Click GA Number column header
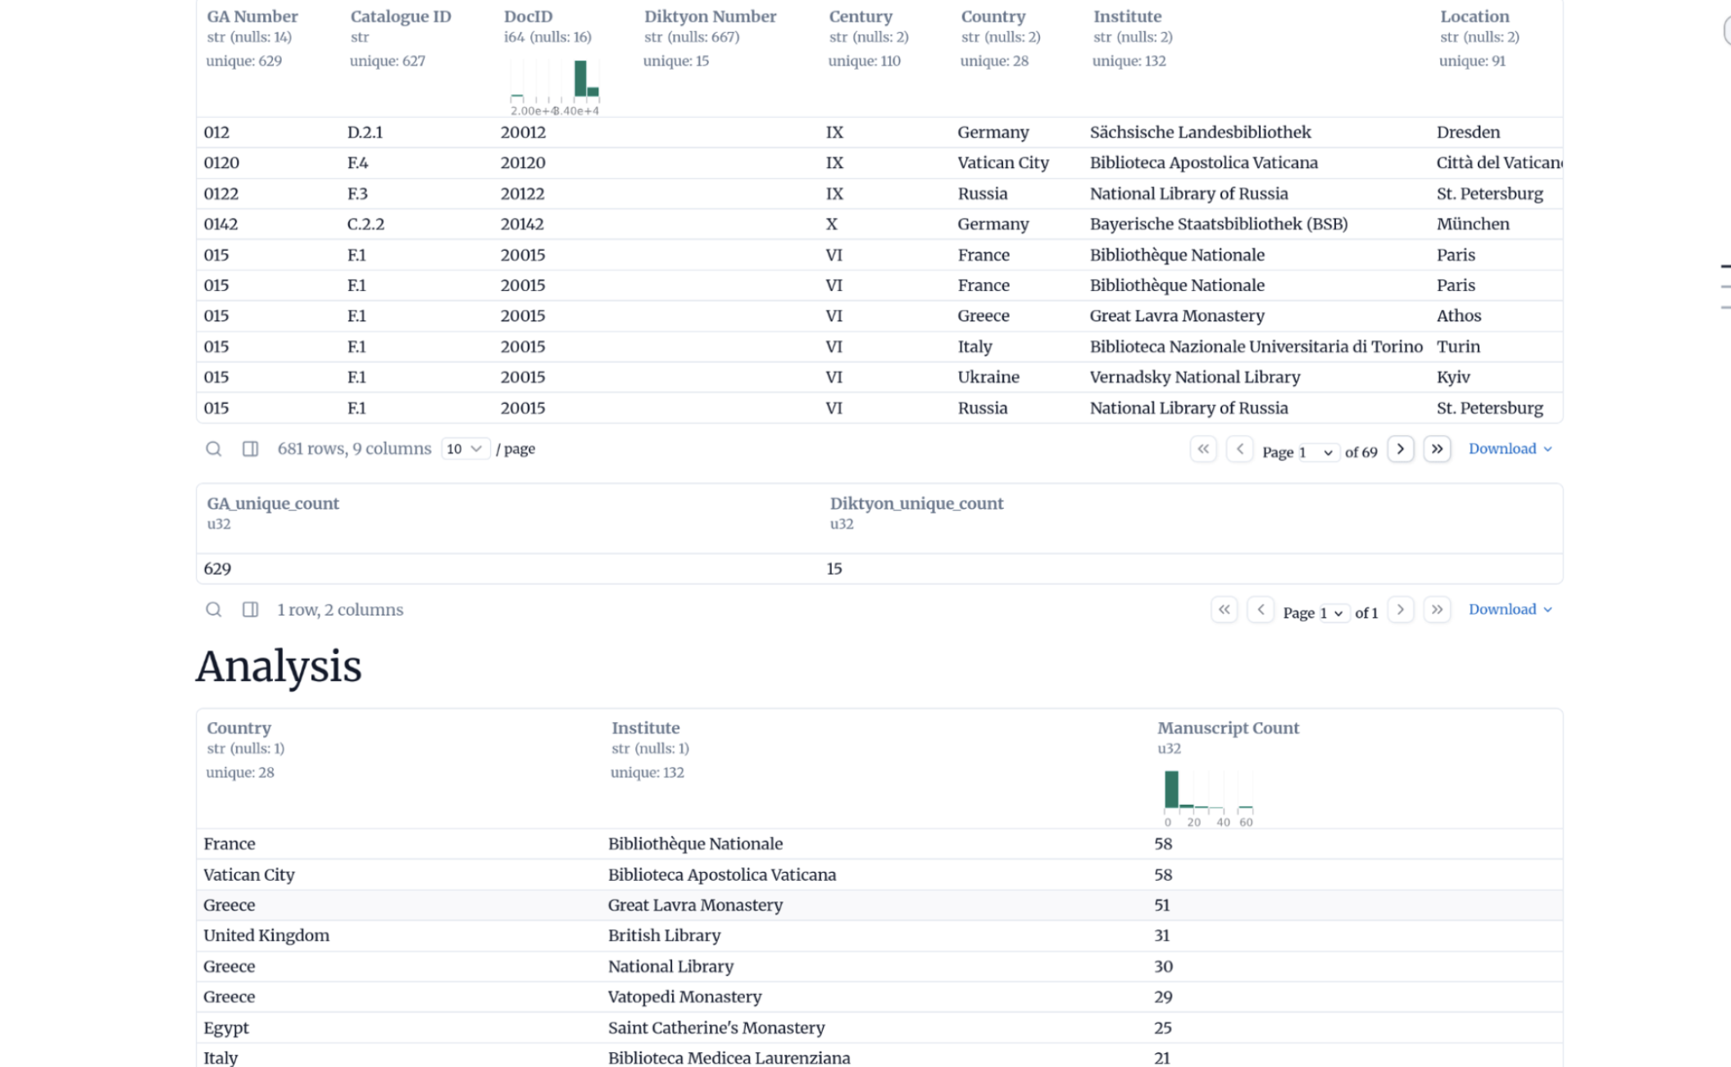Screen dimensions: 1731x1067 tap(252, 16)
